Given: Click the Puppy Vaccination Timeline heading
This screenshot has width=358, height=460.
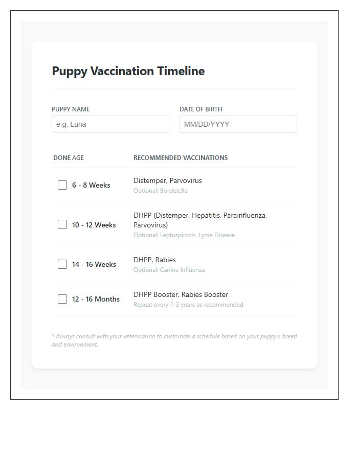Looking at the screenshot, I should coord(128,71).
